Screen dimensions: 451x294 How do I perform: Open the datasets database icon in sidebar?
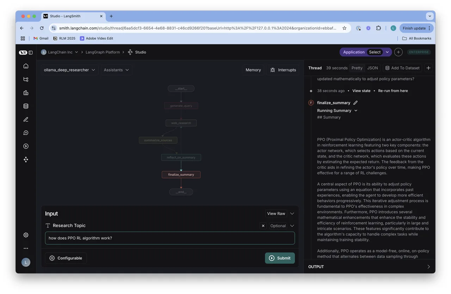click(x=26, y=106)
